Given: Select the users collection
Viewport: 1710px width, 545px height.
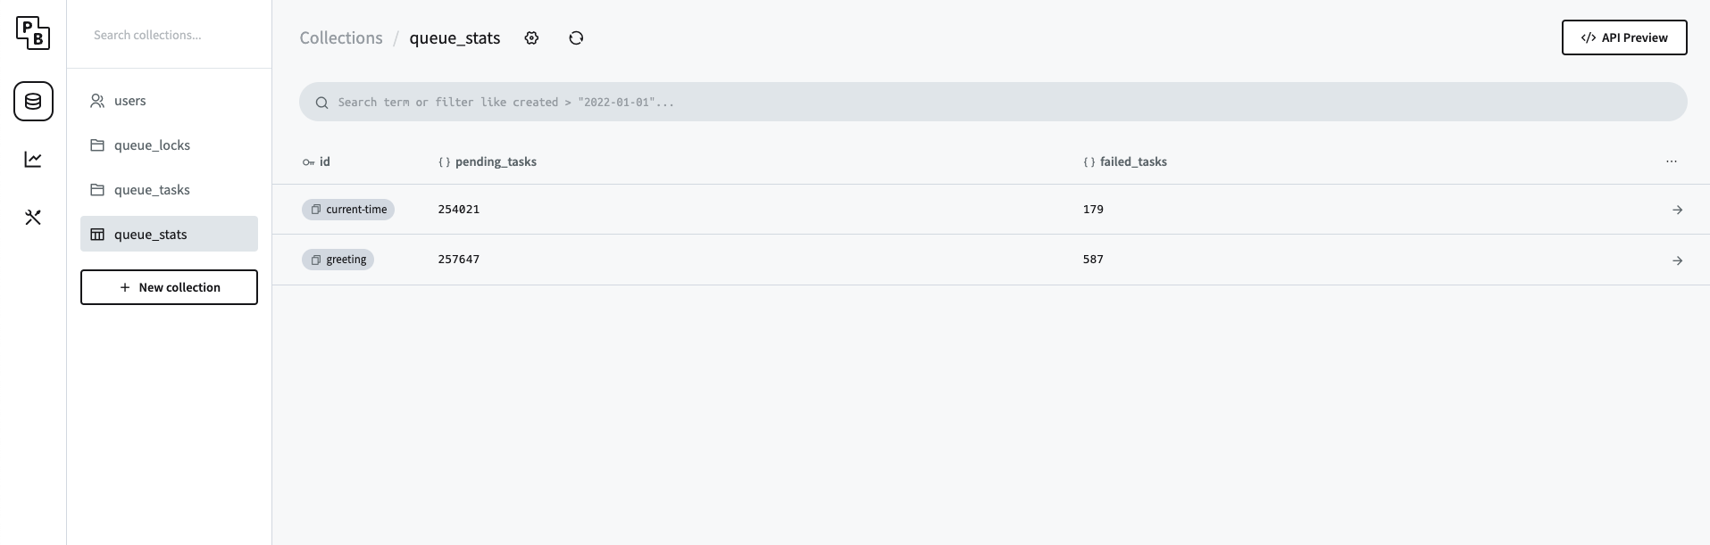Looking at the screenshot, I should pos(169,101).
